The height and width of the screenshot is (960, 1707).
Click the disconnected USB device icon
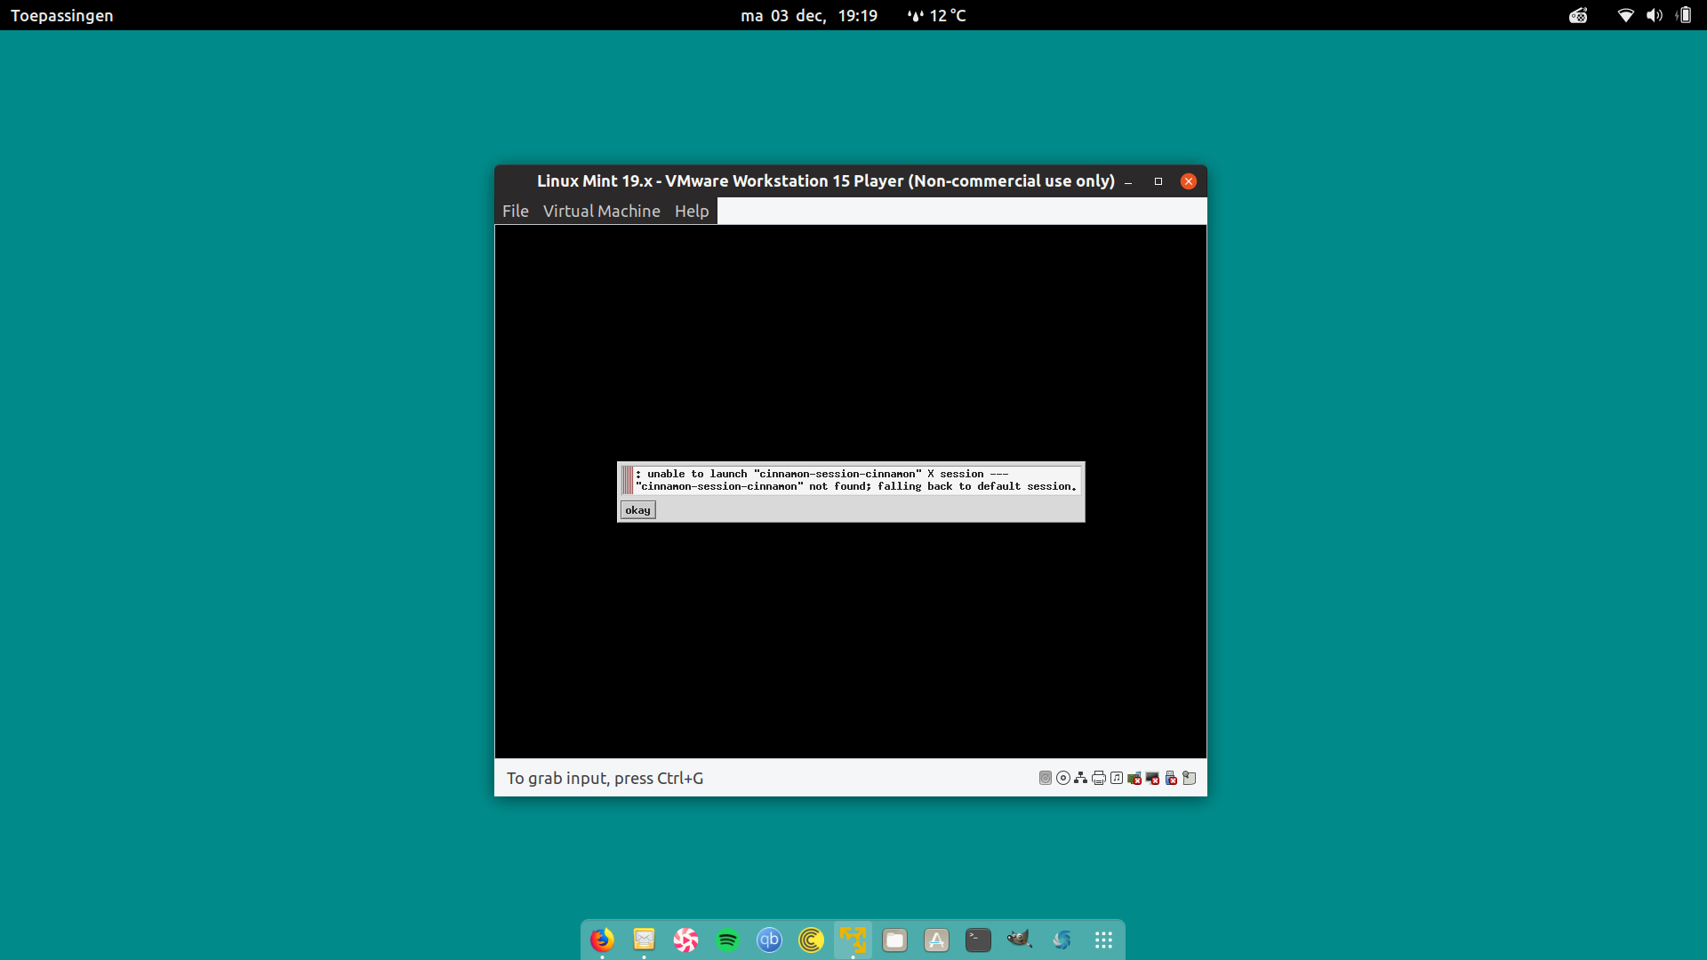[x=1171, y=778]
